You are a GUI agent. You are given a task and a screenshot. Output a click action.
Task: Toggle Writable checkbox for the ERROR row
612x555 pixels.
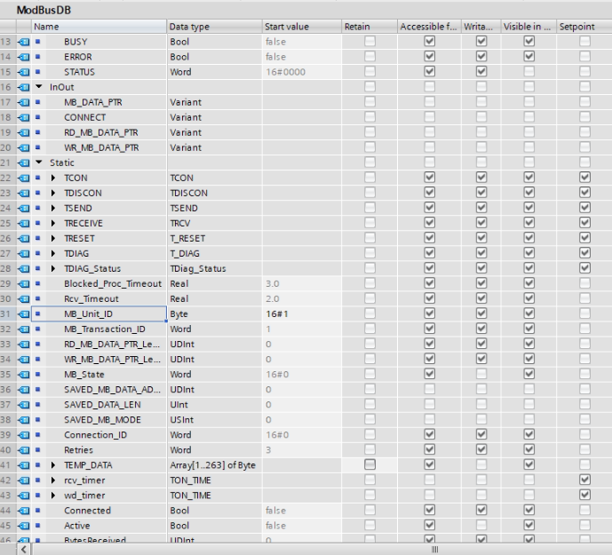[479, 57]
